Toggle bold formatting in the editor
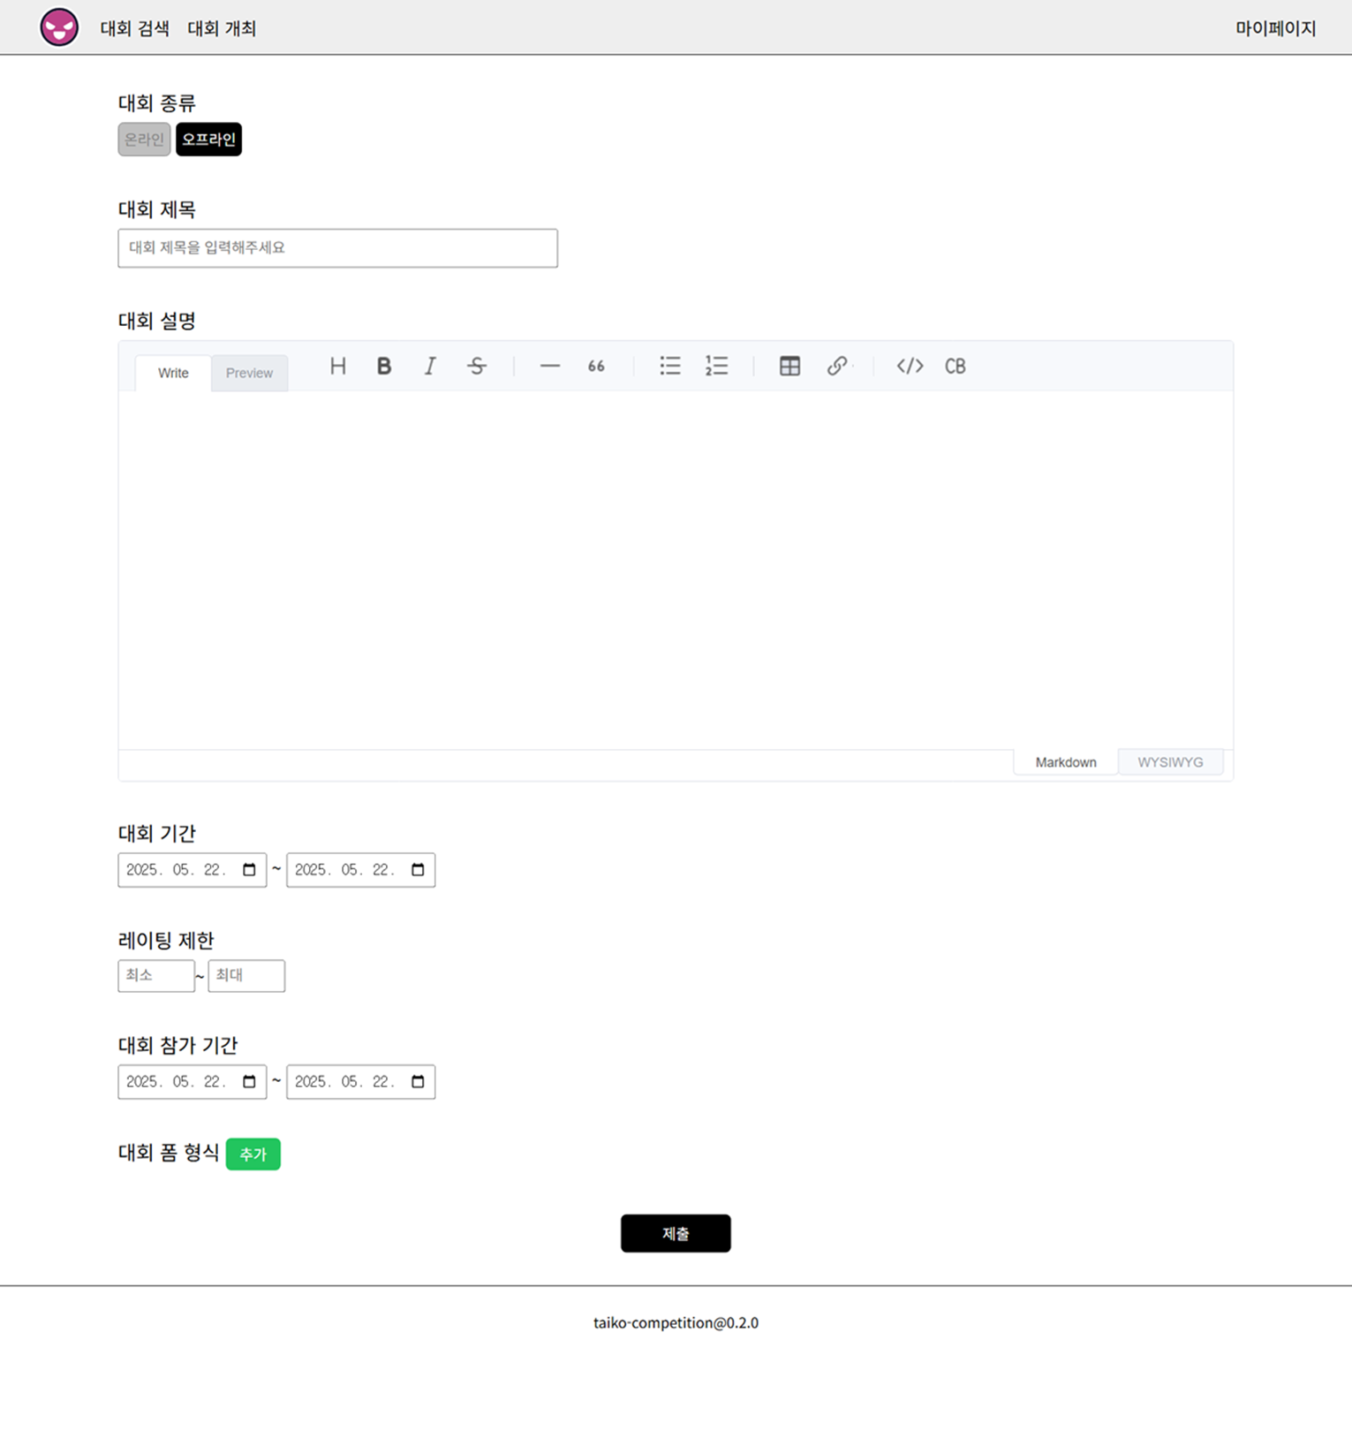The width and height of the screenshot is (1352, 1438). point(384,367)
